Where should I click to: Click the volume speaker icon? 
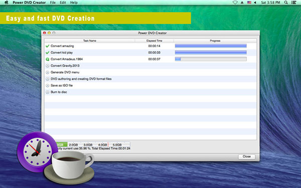(x=255, y=3)
